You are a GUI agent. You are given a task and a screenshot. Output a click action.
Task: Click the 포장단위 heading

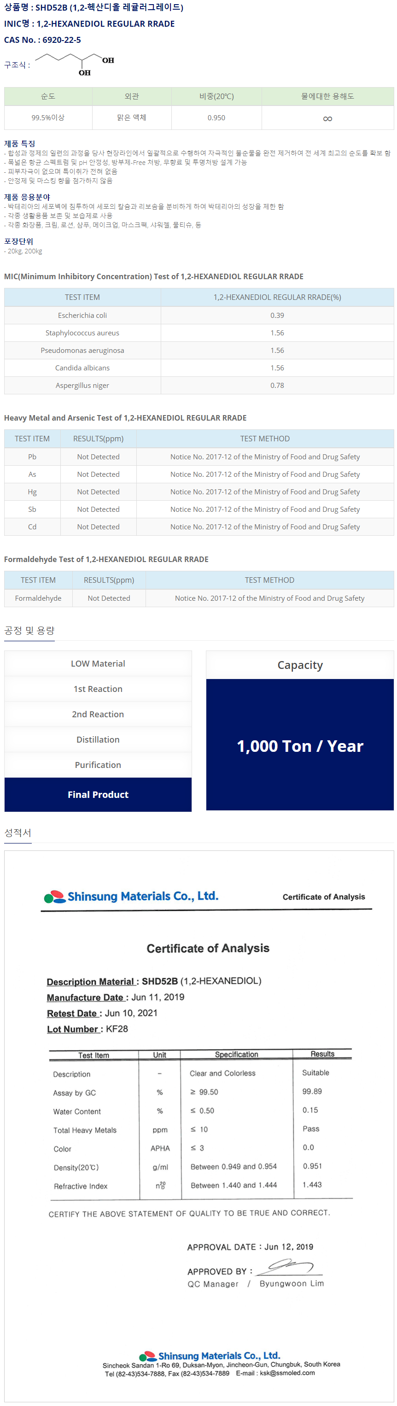coord(18,241)
